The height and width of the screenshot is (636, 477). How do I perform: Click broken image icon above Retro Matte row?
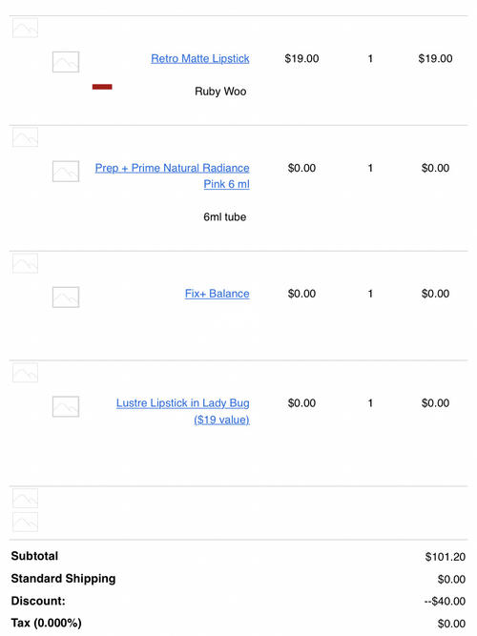coord(25,28)
